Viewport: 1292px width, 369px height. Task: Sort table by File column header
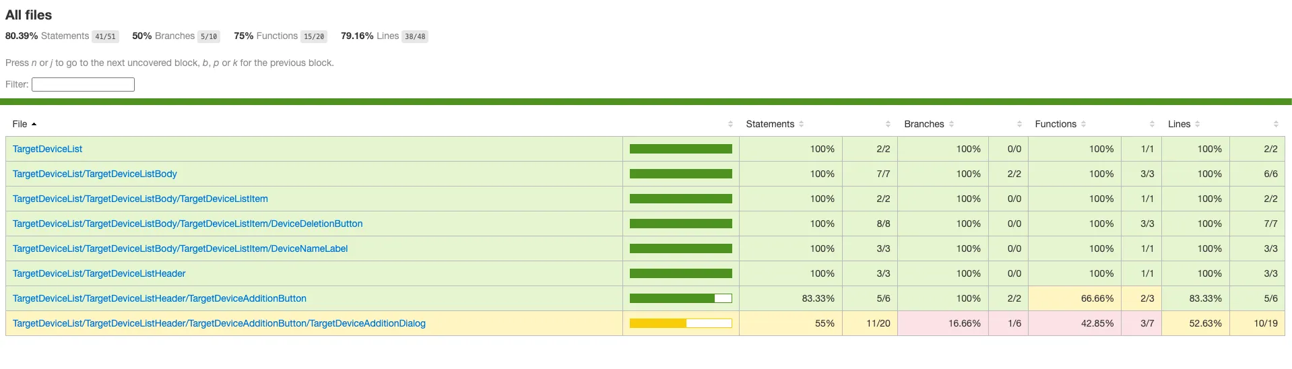[20, 125]
